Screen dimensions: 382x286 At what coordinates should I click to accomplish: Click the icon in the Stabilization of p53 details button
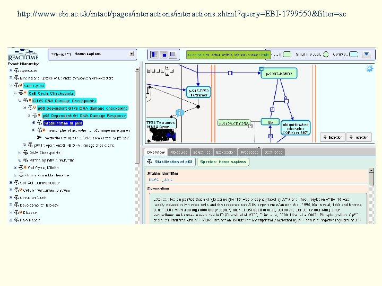coord(150,162)
